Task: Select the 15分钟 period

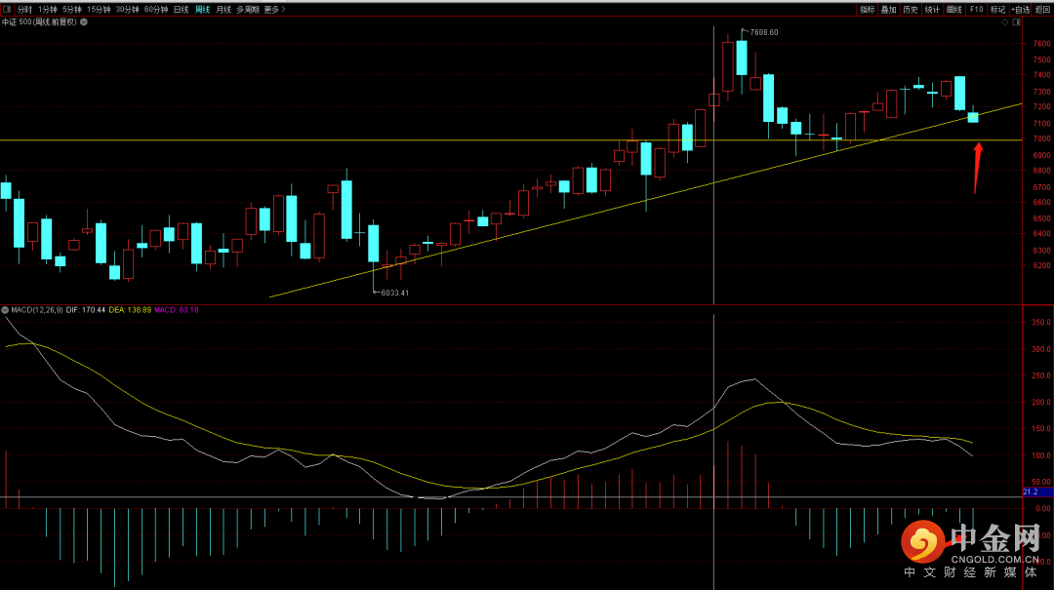Action: point(99,9)
